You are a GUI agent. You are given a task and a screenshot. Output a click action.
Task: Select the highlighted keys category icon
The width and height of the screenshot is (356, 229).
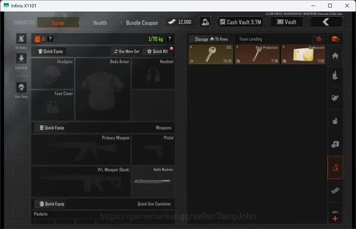[x=335, y=167]
